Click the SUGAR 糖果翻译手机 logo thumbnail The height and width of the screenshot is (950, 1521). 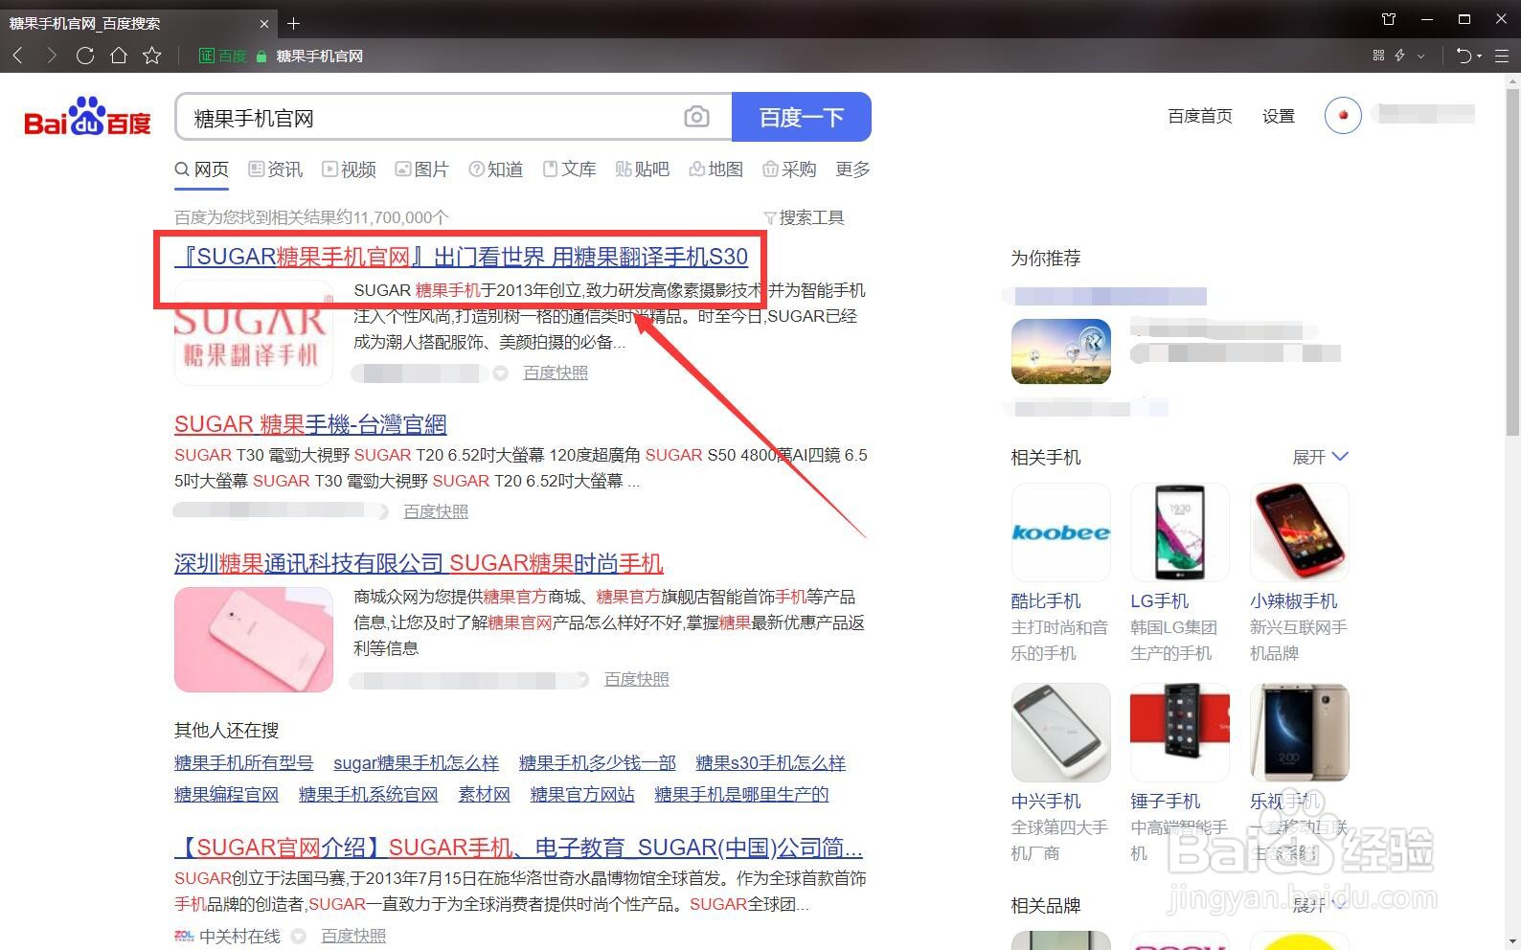coord(253,332)
